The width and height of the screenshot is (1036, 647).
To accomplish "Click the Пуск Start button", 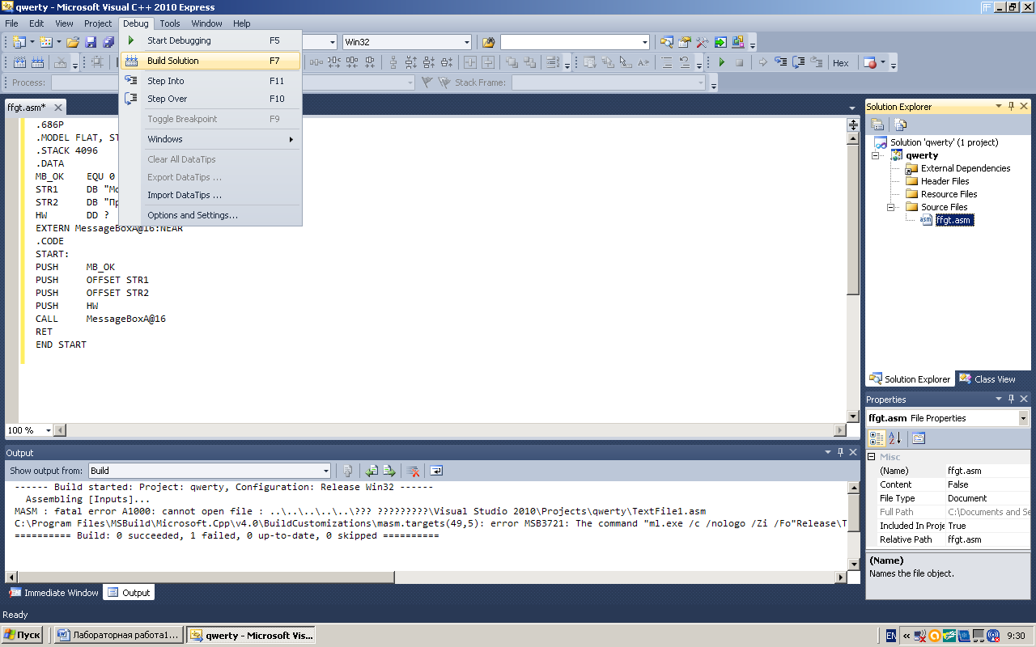I will 23,636.
